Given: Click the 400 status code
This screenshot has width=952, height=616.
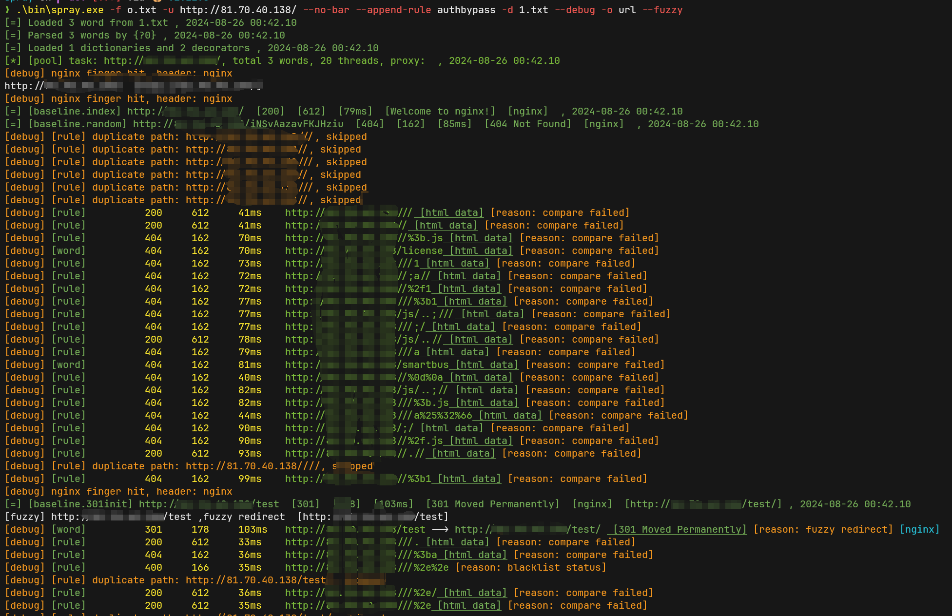Looking at the screenshot, I should [x=153, y=567].
